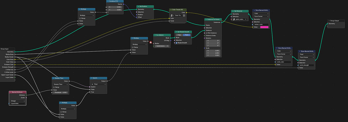The height and width of the screenshot is (122, 348).
Task: Click the Exists output socket of Named Attribute
Action: coord(26,98)
